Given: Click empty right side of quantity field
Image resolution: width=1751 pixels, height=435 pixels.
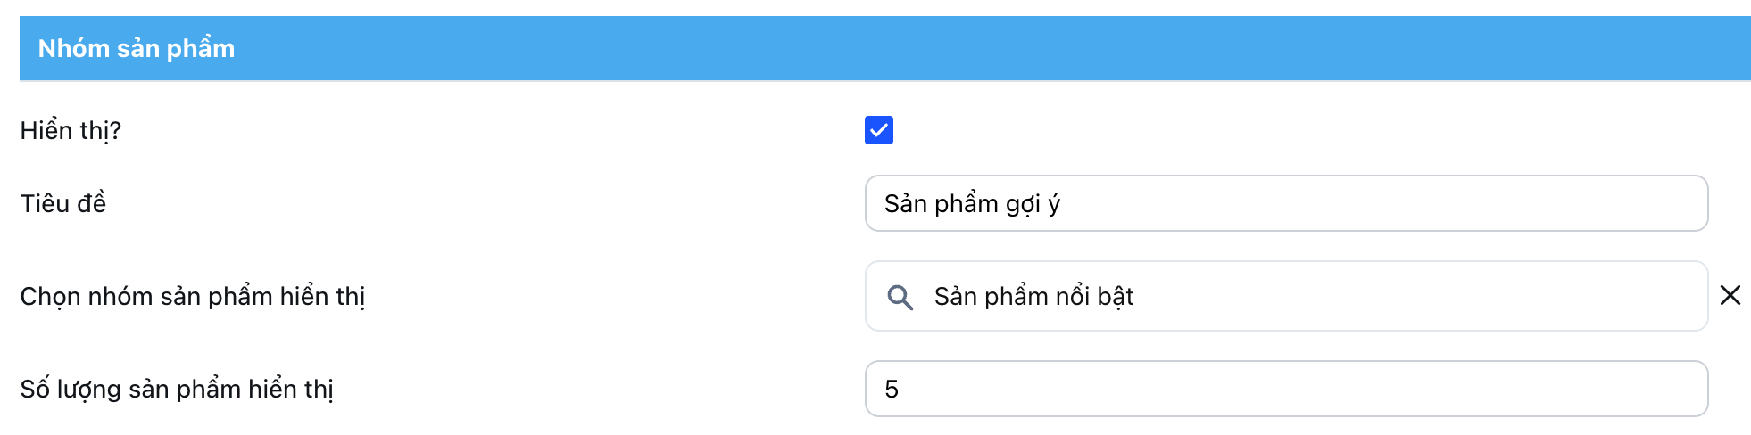Looking at the screenshot, I should click(x=1517, y=389).
